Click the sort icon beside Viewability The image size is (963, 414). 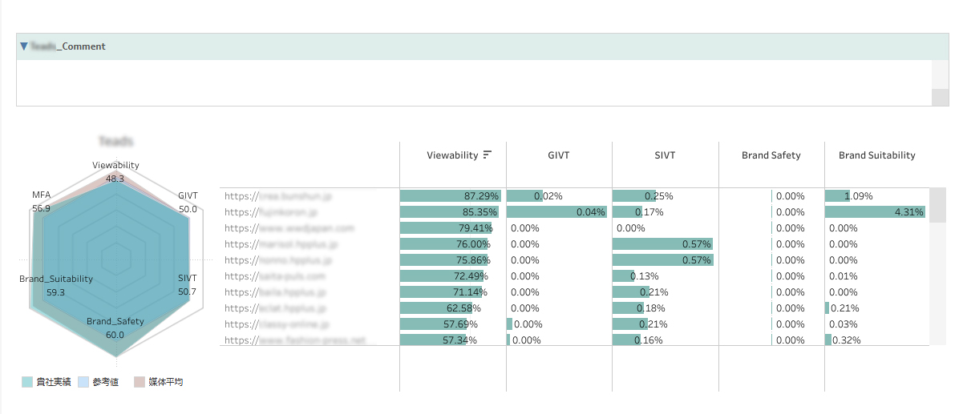(488, 155)
